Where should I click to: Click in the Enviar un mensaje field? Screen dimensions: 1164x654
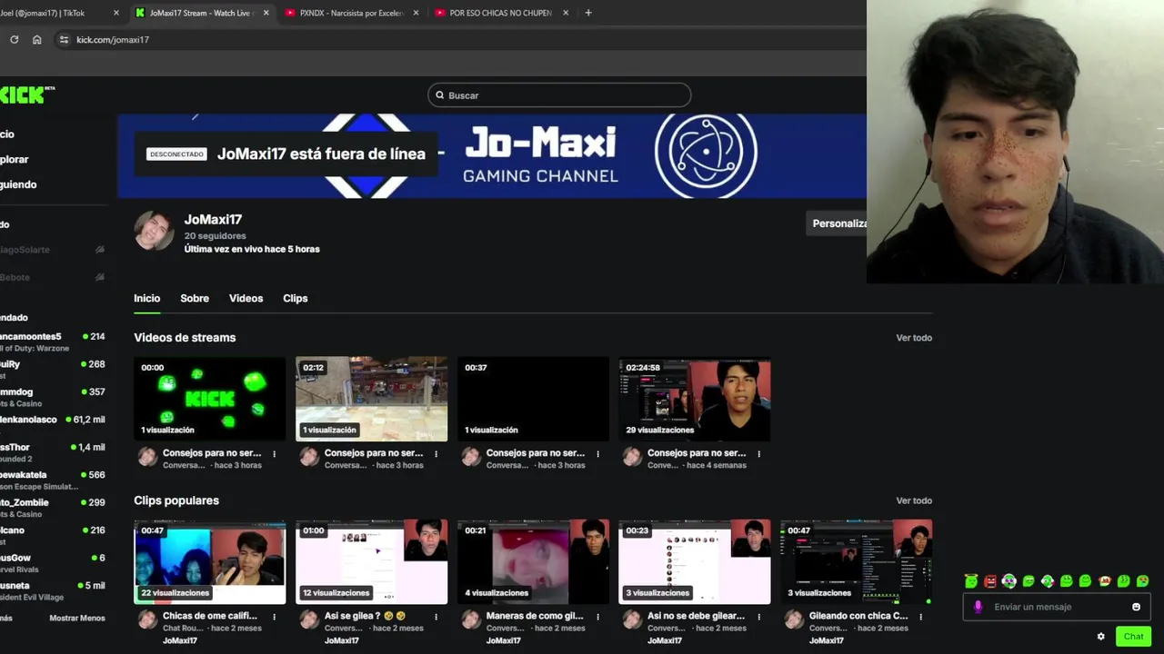(1057, 607)
